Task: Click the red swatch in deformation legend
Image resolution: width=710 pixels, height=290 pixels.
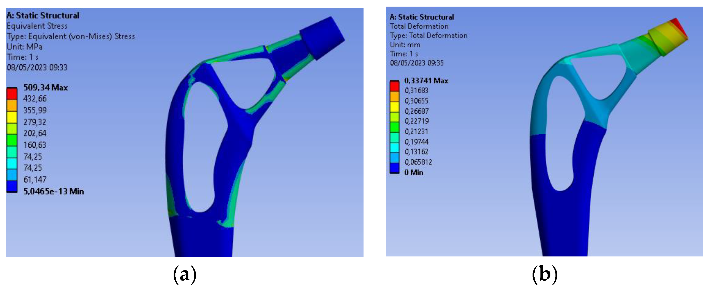Action: [x=394, y=86]
